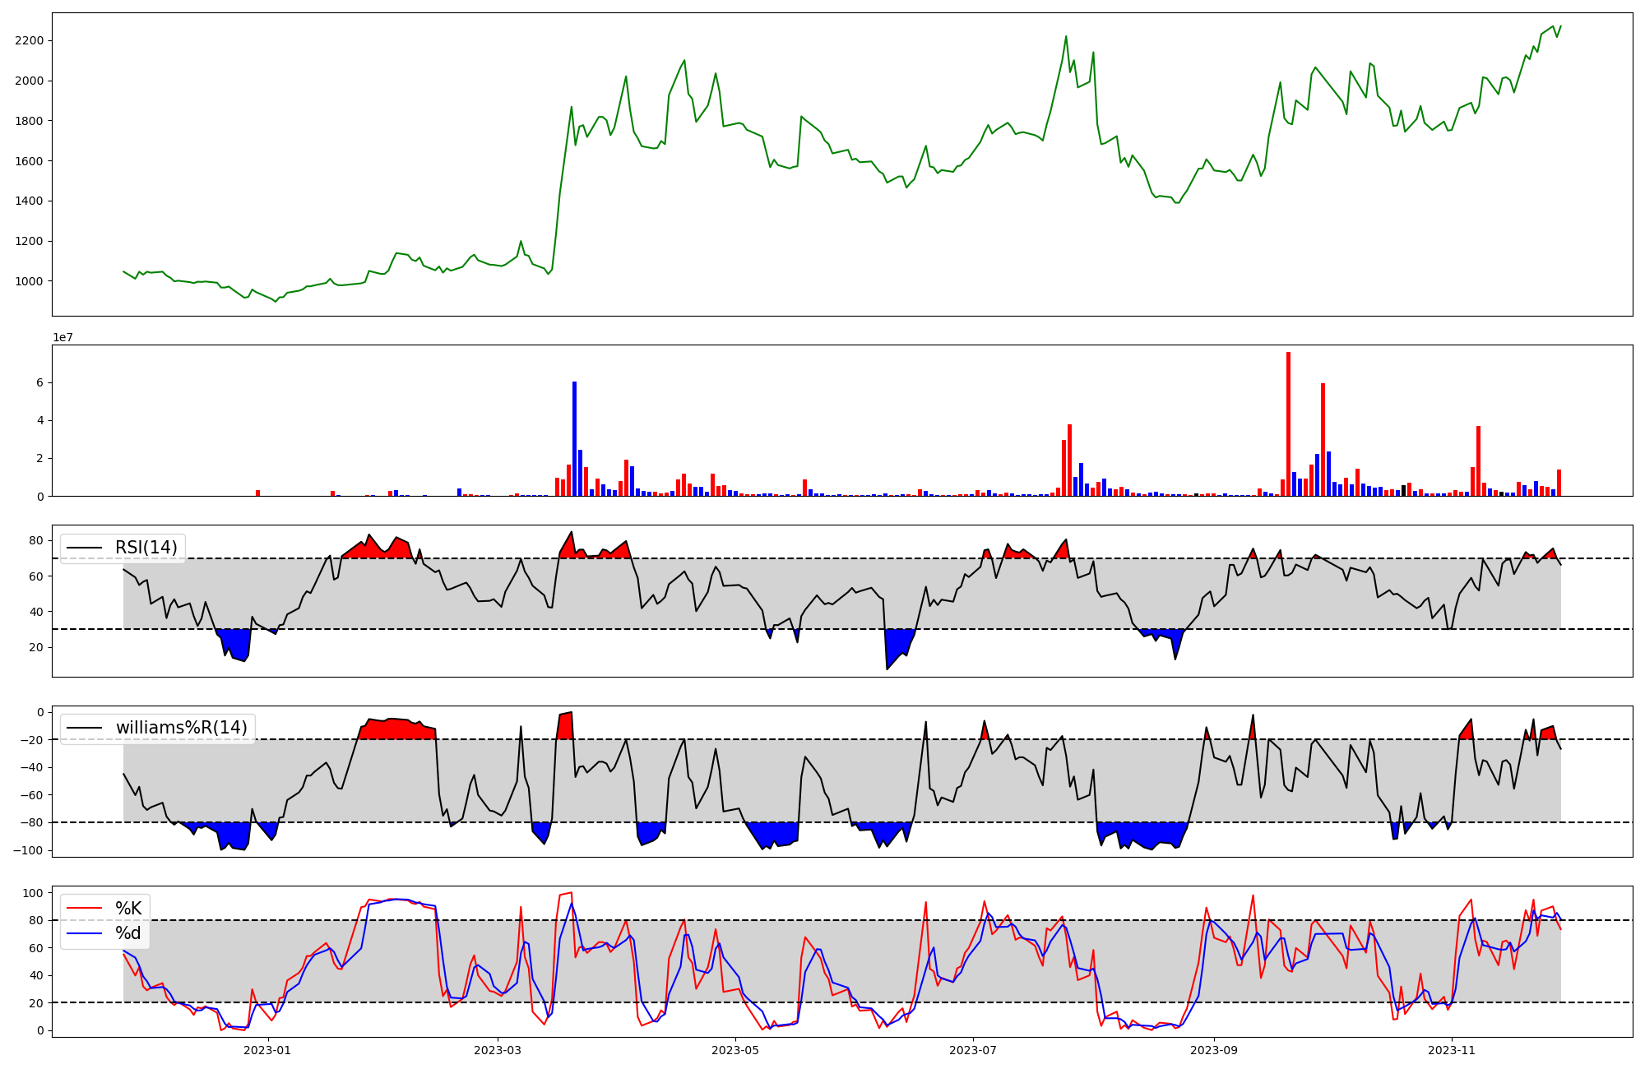Image resolution: width=1645 pixels, height=1069 pixels.
Task: Click the 2023-05 date label
Action: tap(735, 1050)
